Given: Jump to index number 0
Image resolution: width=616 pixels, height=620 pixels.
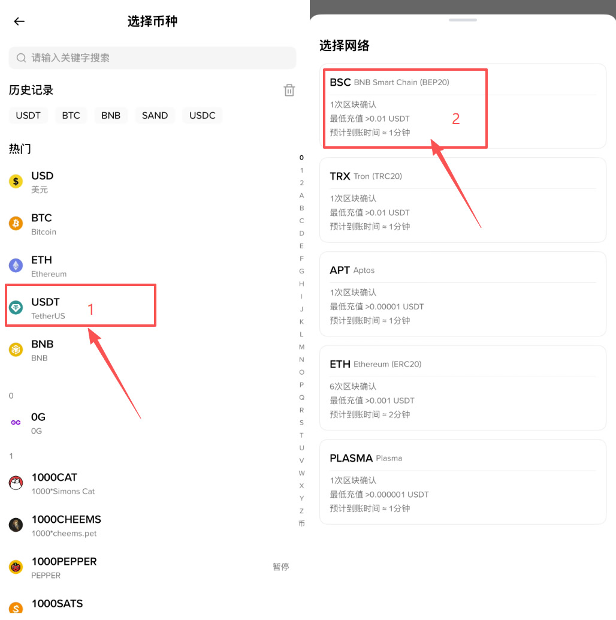Looking at the screenshot, I should [x=301, y=157].
